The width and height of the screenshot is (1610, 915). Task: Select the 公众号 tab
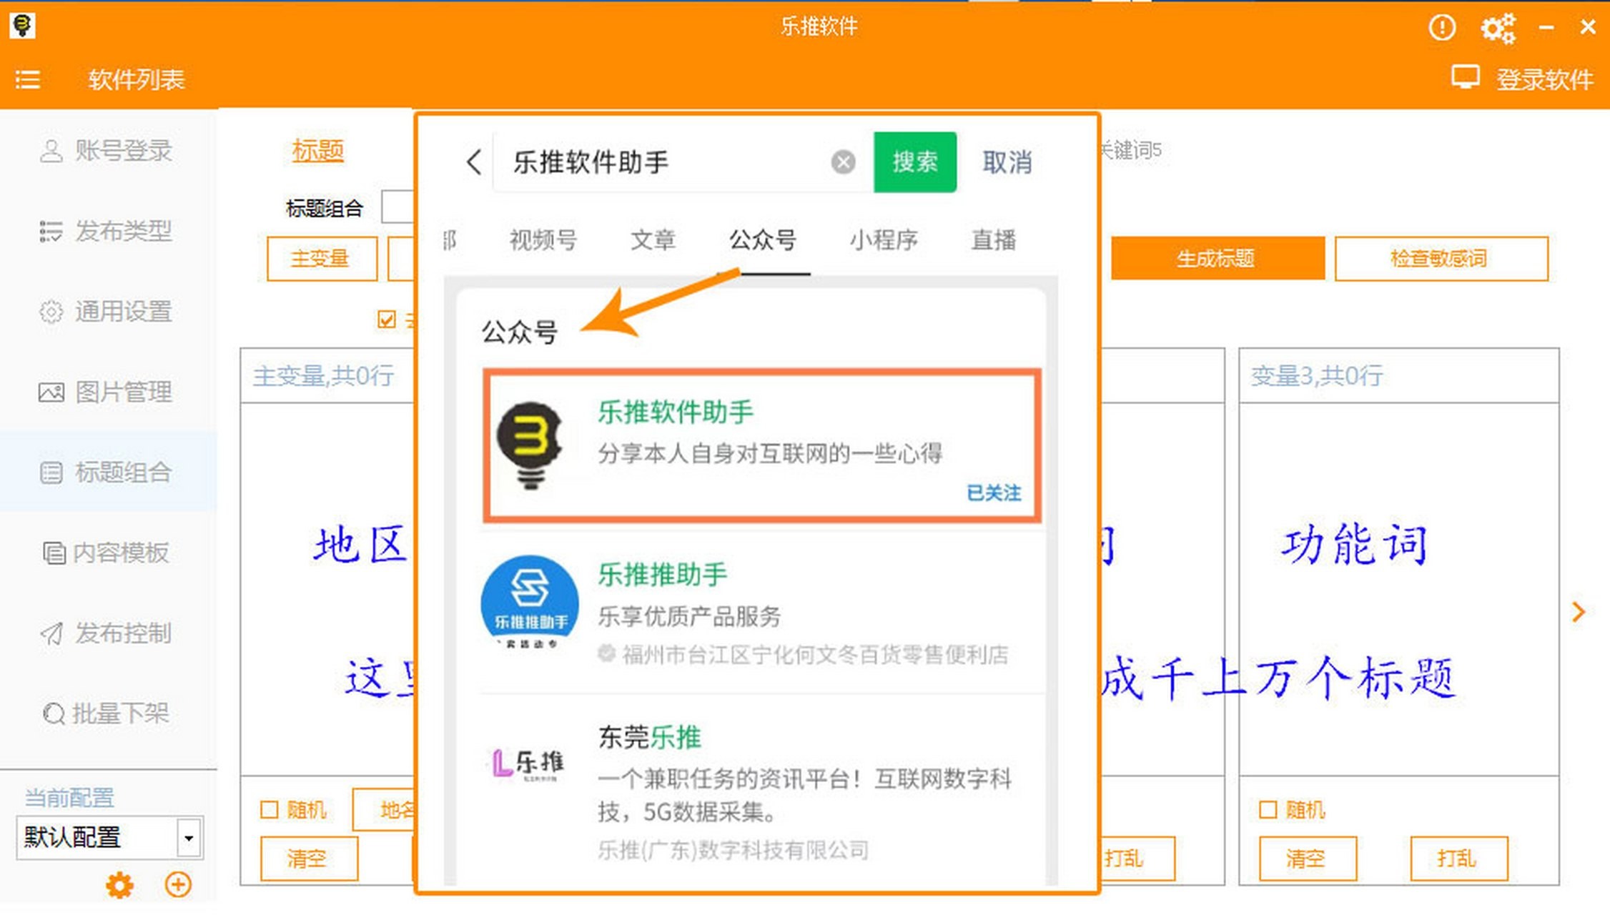pyautogui.click(x=763, y=239)
